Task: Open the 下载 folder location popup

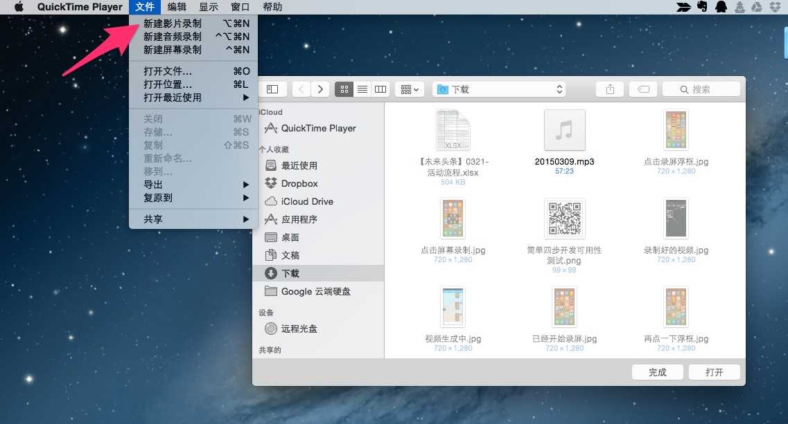Action: (499, 89)
